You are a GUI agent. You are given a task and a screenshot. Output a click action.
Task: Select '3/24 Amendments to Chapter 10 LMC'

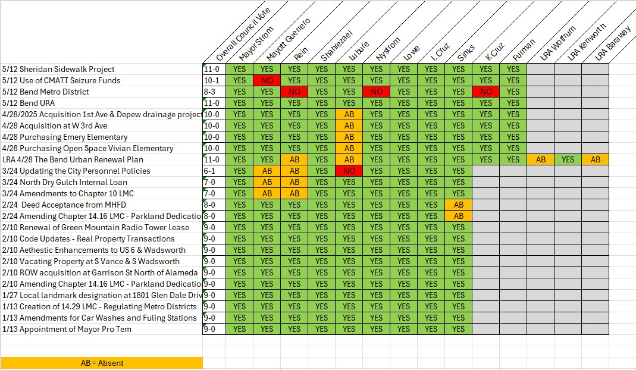coord(101,194)
